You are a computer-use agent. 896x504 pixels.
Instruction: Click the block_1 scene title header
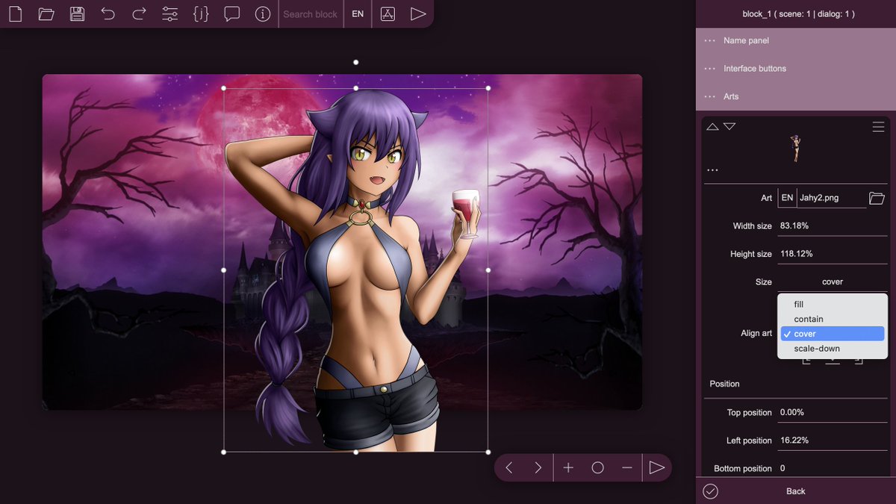(798, 13)
